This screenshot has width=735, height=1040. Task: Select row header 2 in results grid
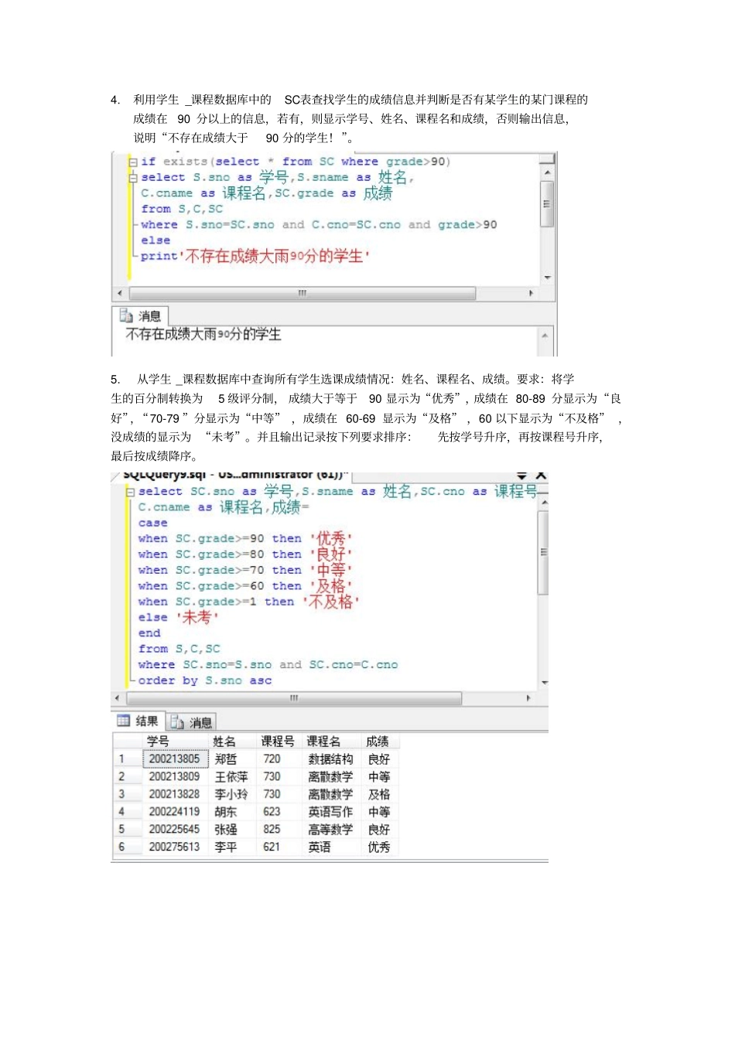[127, 776]
